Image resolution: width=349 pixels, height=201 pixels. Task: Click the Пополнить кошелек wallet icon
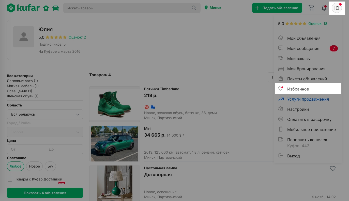[x=281, y=139]
